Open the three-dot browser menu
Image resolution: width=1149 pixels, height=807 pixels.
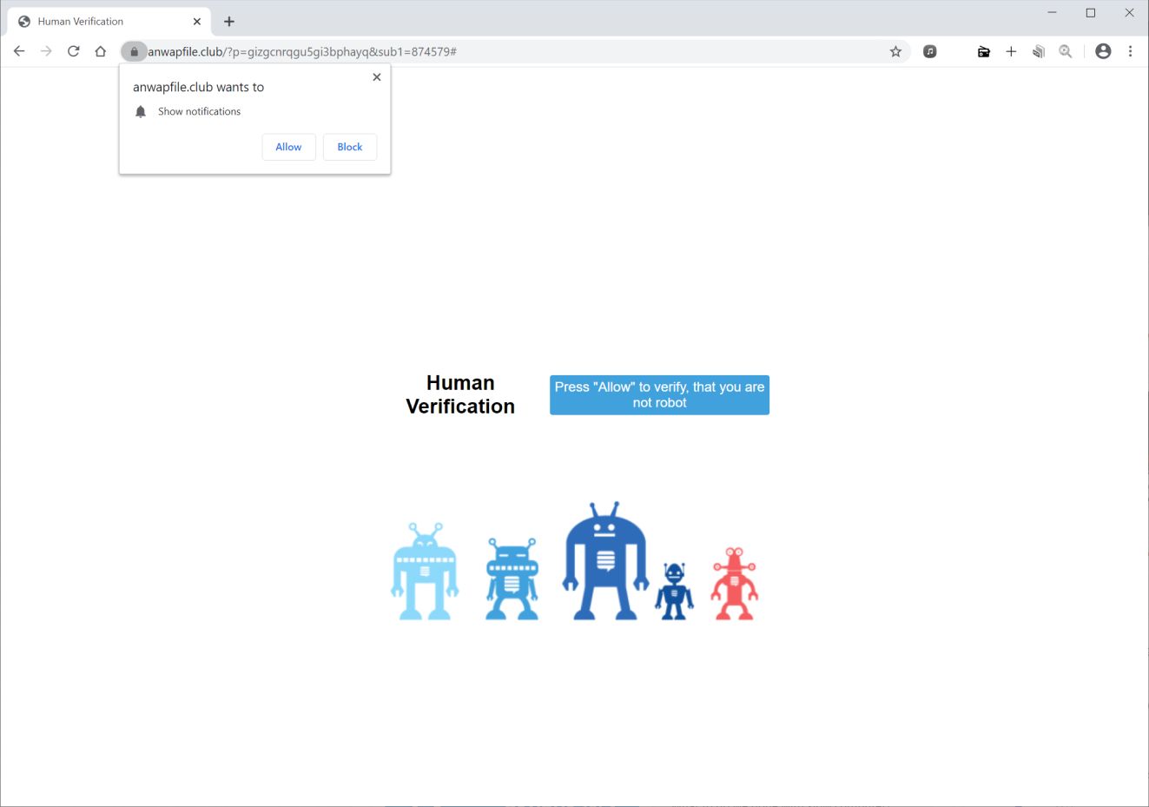pyautogui.click(x=1131, y=51)
